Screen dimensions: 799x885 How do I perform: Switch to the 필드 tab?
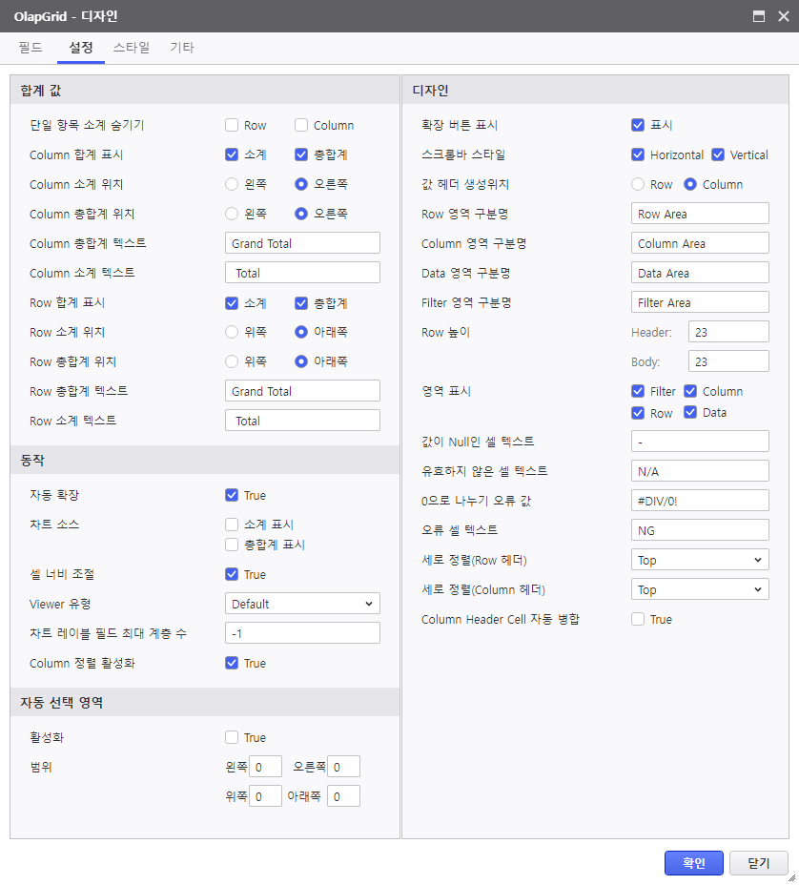click(30, 48)
